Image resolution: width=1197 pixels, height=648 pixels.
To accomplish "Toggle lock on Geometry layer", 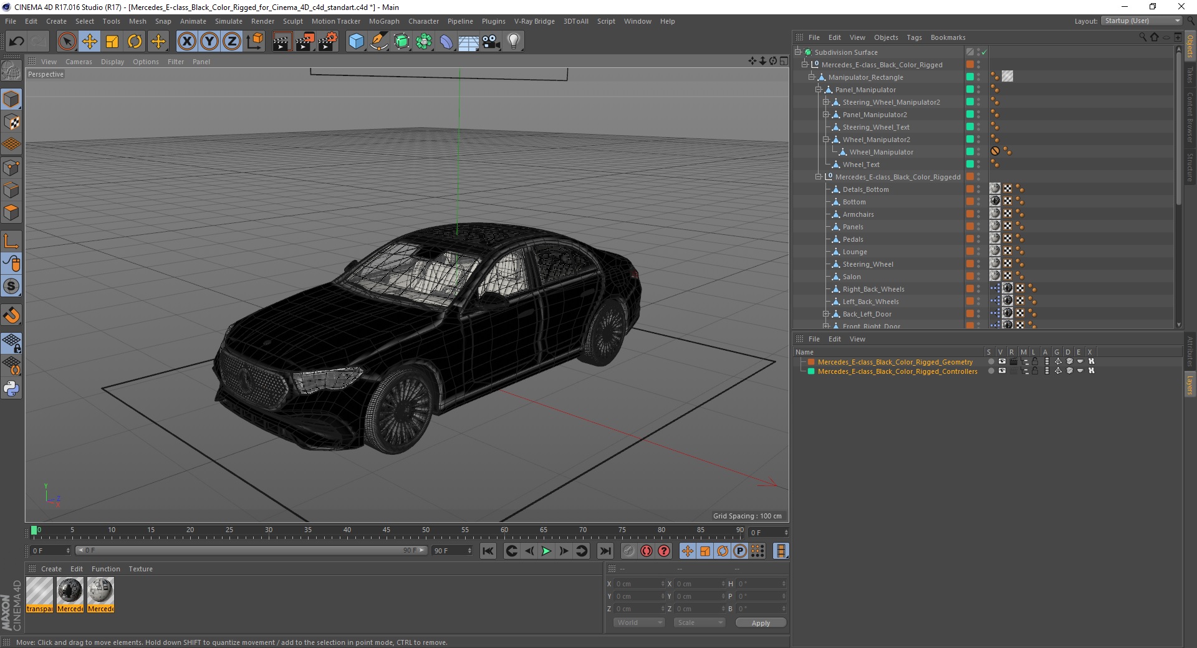I will tap(1035, 361).
